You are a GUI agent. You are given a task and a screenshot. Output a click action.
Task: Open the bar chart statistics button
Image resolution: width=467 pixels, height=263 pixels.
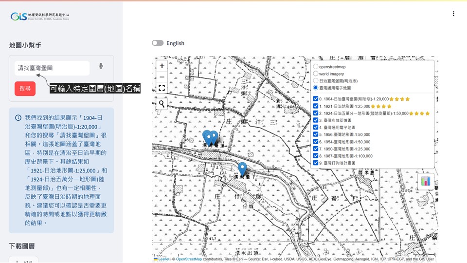(x=426, y=181)
